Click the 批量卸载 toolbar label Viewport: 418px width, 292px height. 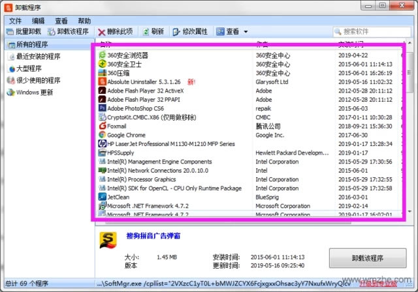[x=28, y=32]
